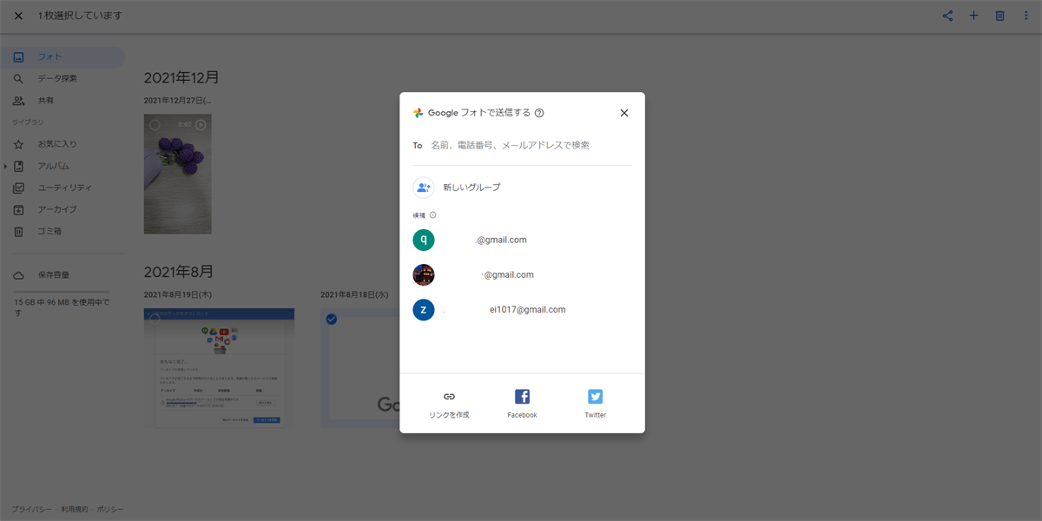Screen dimensions: 1042x521
Task: Open 共有 in the sidebar
Action: point(63,101)
